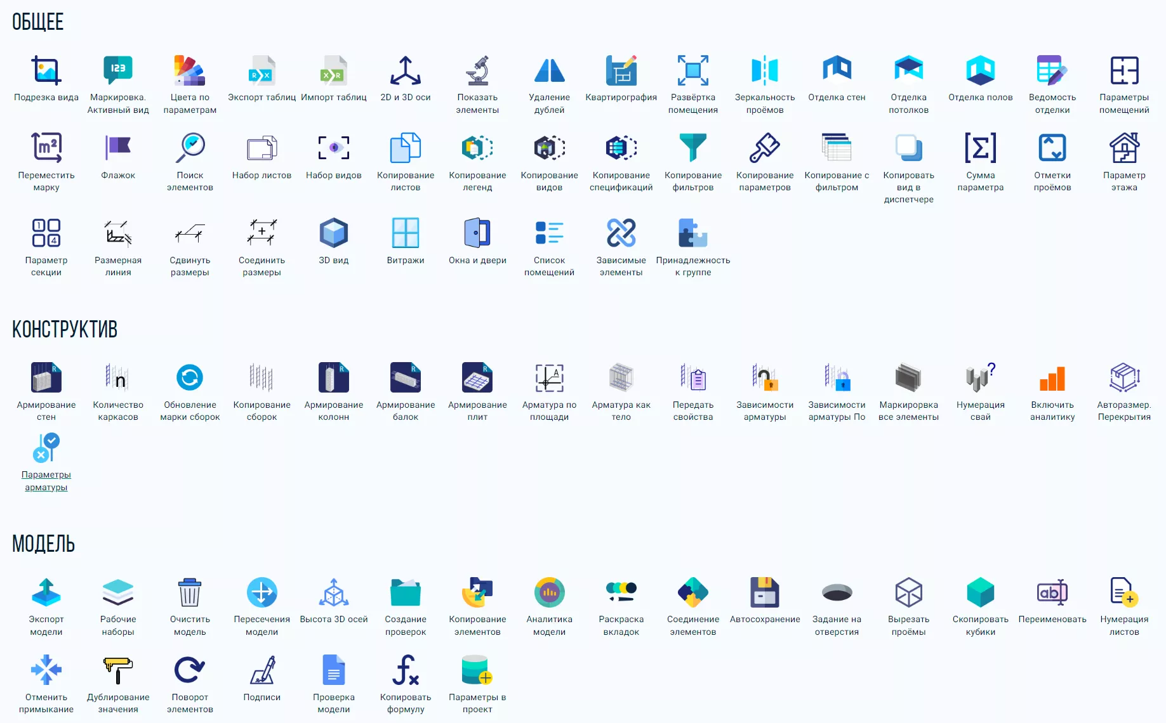Image resolution: width=1166 pixels, height=723 pixels.
Task: Open Цвета по параметрам color palette tool
Action: [190, 70]
